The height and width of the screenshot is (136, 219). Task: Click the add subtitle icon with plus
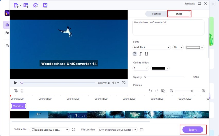26,5
